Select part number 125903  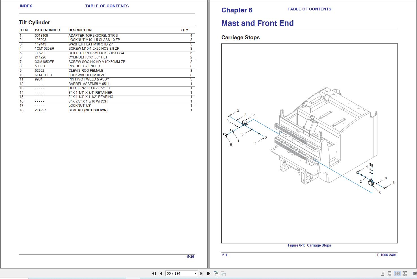(x=40, y=40)
